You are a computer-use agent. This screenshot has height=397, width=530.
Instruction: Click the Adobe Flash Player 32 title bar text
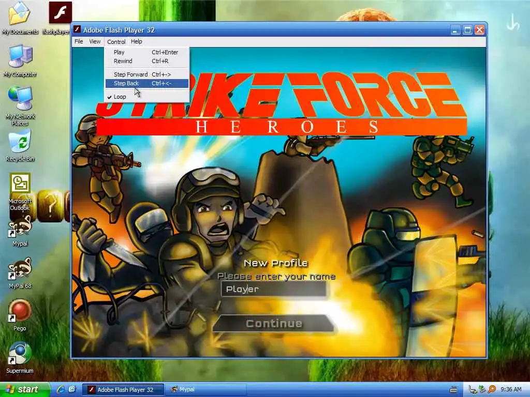pos(119,30)
